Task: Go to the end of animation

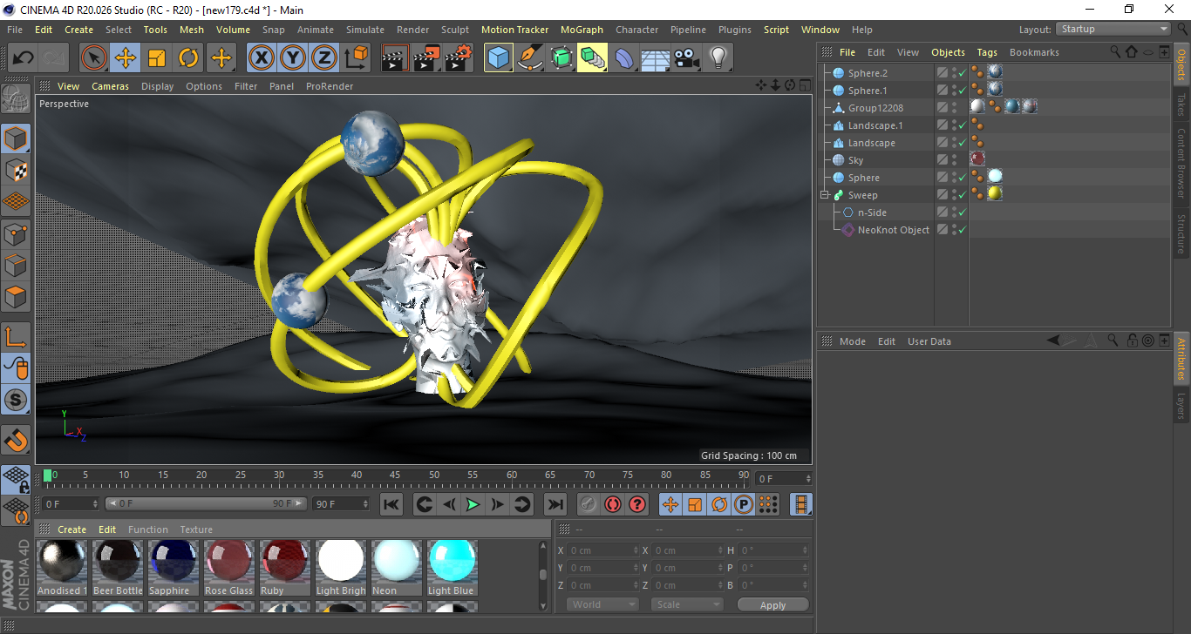Action: pyautogui.click(x=555, y=504)
